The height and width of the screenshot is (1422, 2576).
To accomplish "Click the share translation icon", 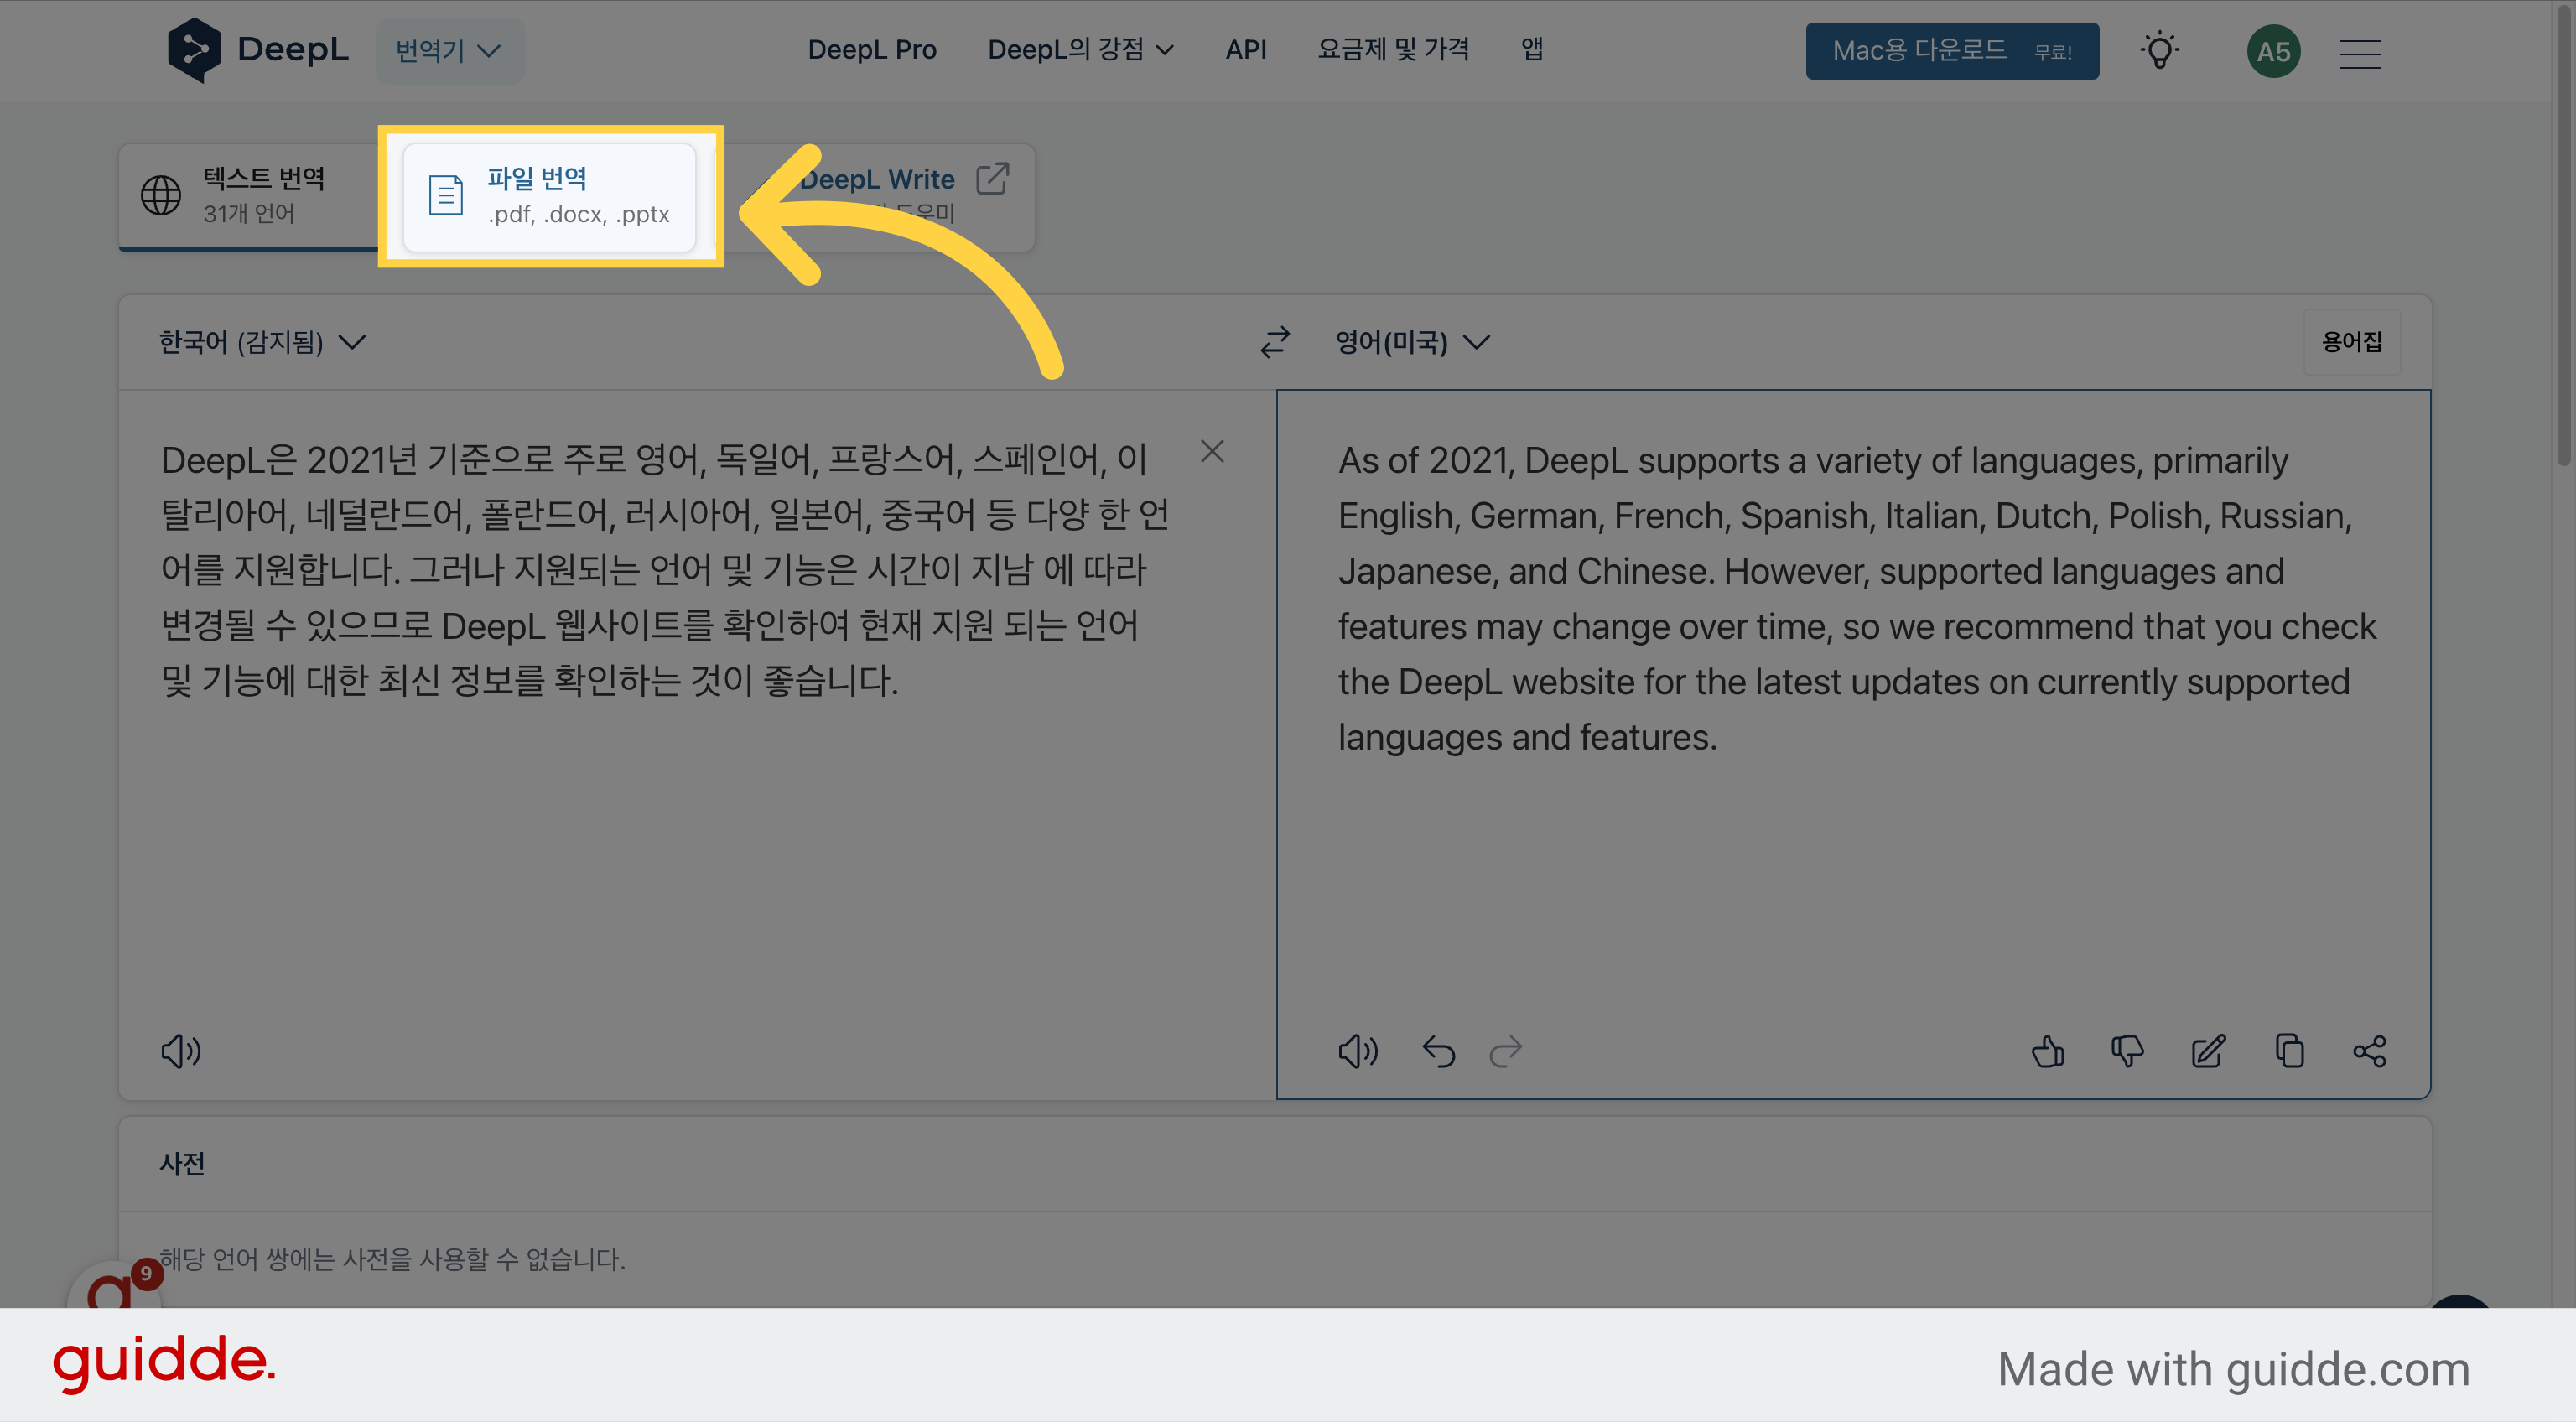I will tap(2369, 1051).
